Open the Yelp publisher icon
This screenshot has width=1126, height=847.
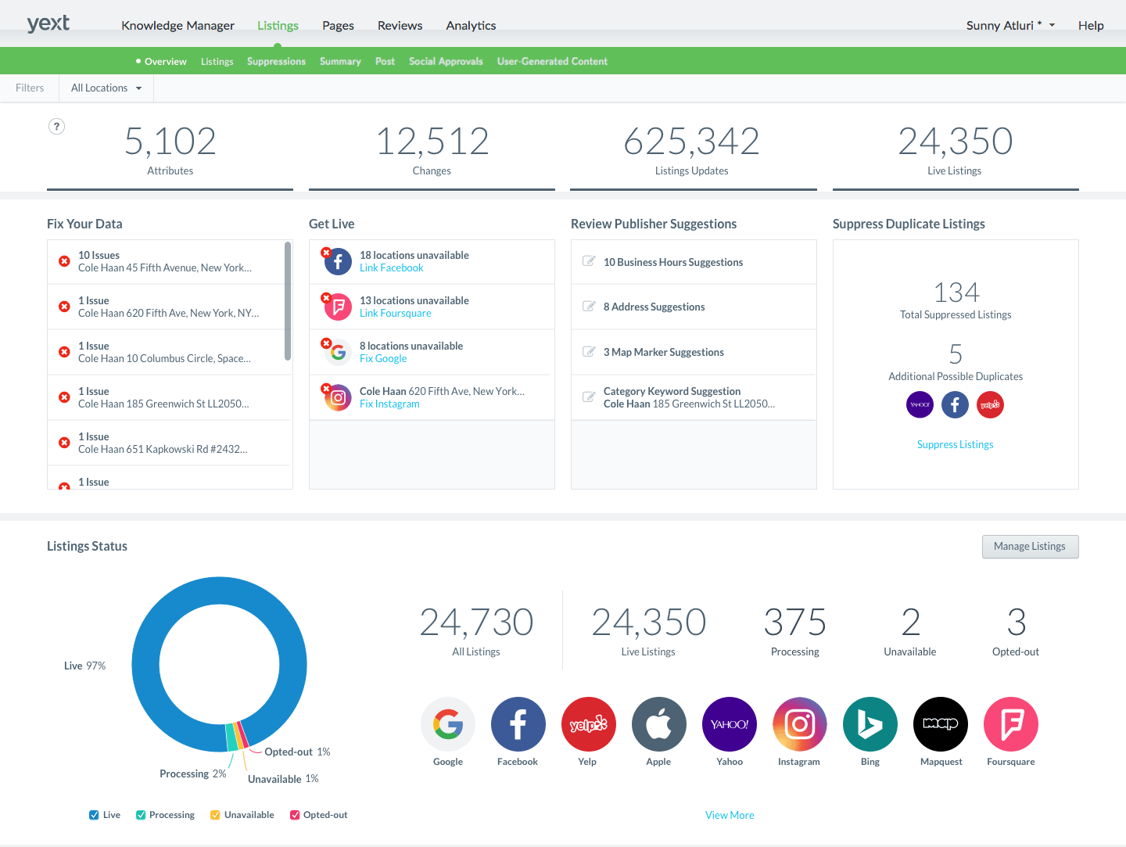point(588,724)
